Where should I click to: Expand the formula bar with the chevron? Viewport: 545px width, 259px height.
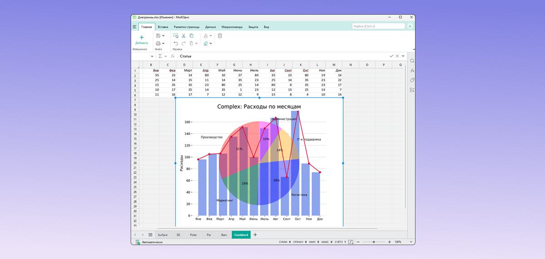pos(403,56)
